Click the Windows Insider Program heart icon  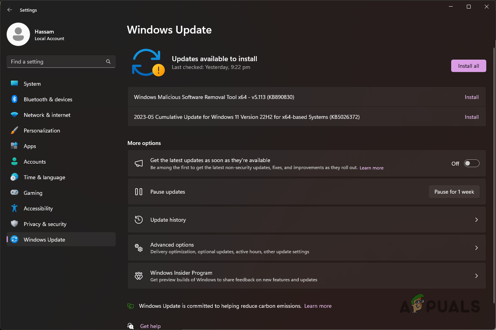click(x=138, y=275)
